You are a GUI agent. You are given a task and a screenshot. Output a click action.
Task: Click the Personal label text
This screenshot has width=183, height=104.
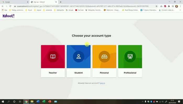tap(104, 73)
